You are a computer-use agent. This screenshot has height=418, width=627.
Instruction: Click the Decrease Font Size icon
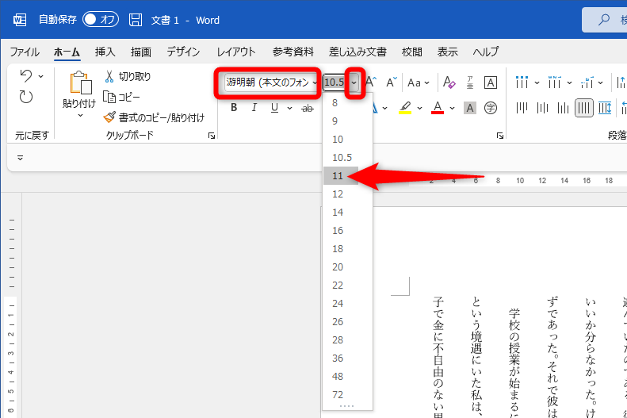[392, 82]
